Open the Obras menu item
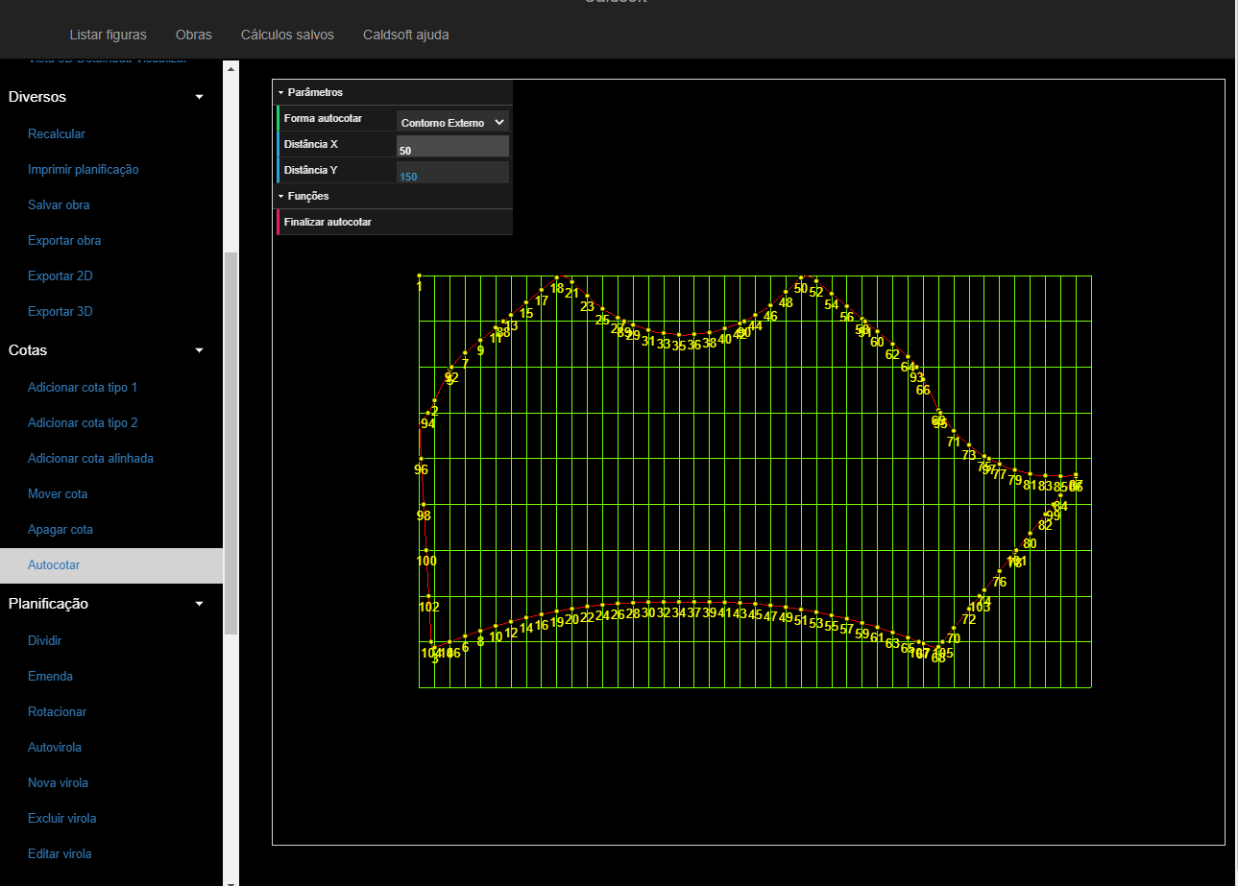 pos(193,35)
